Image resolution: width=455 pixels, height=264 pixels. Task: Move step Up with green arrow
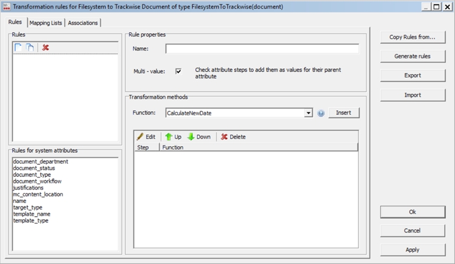[174, 137]
